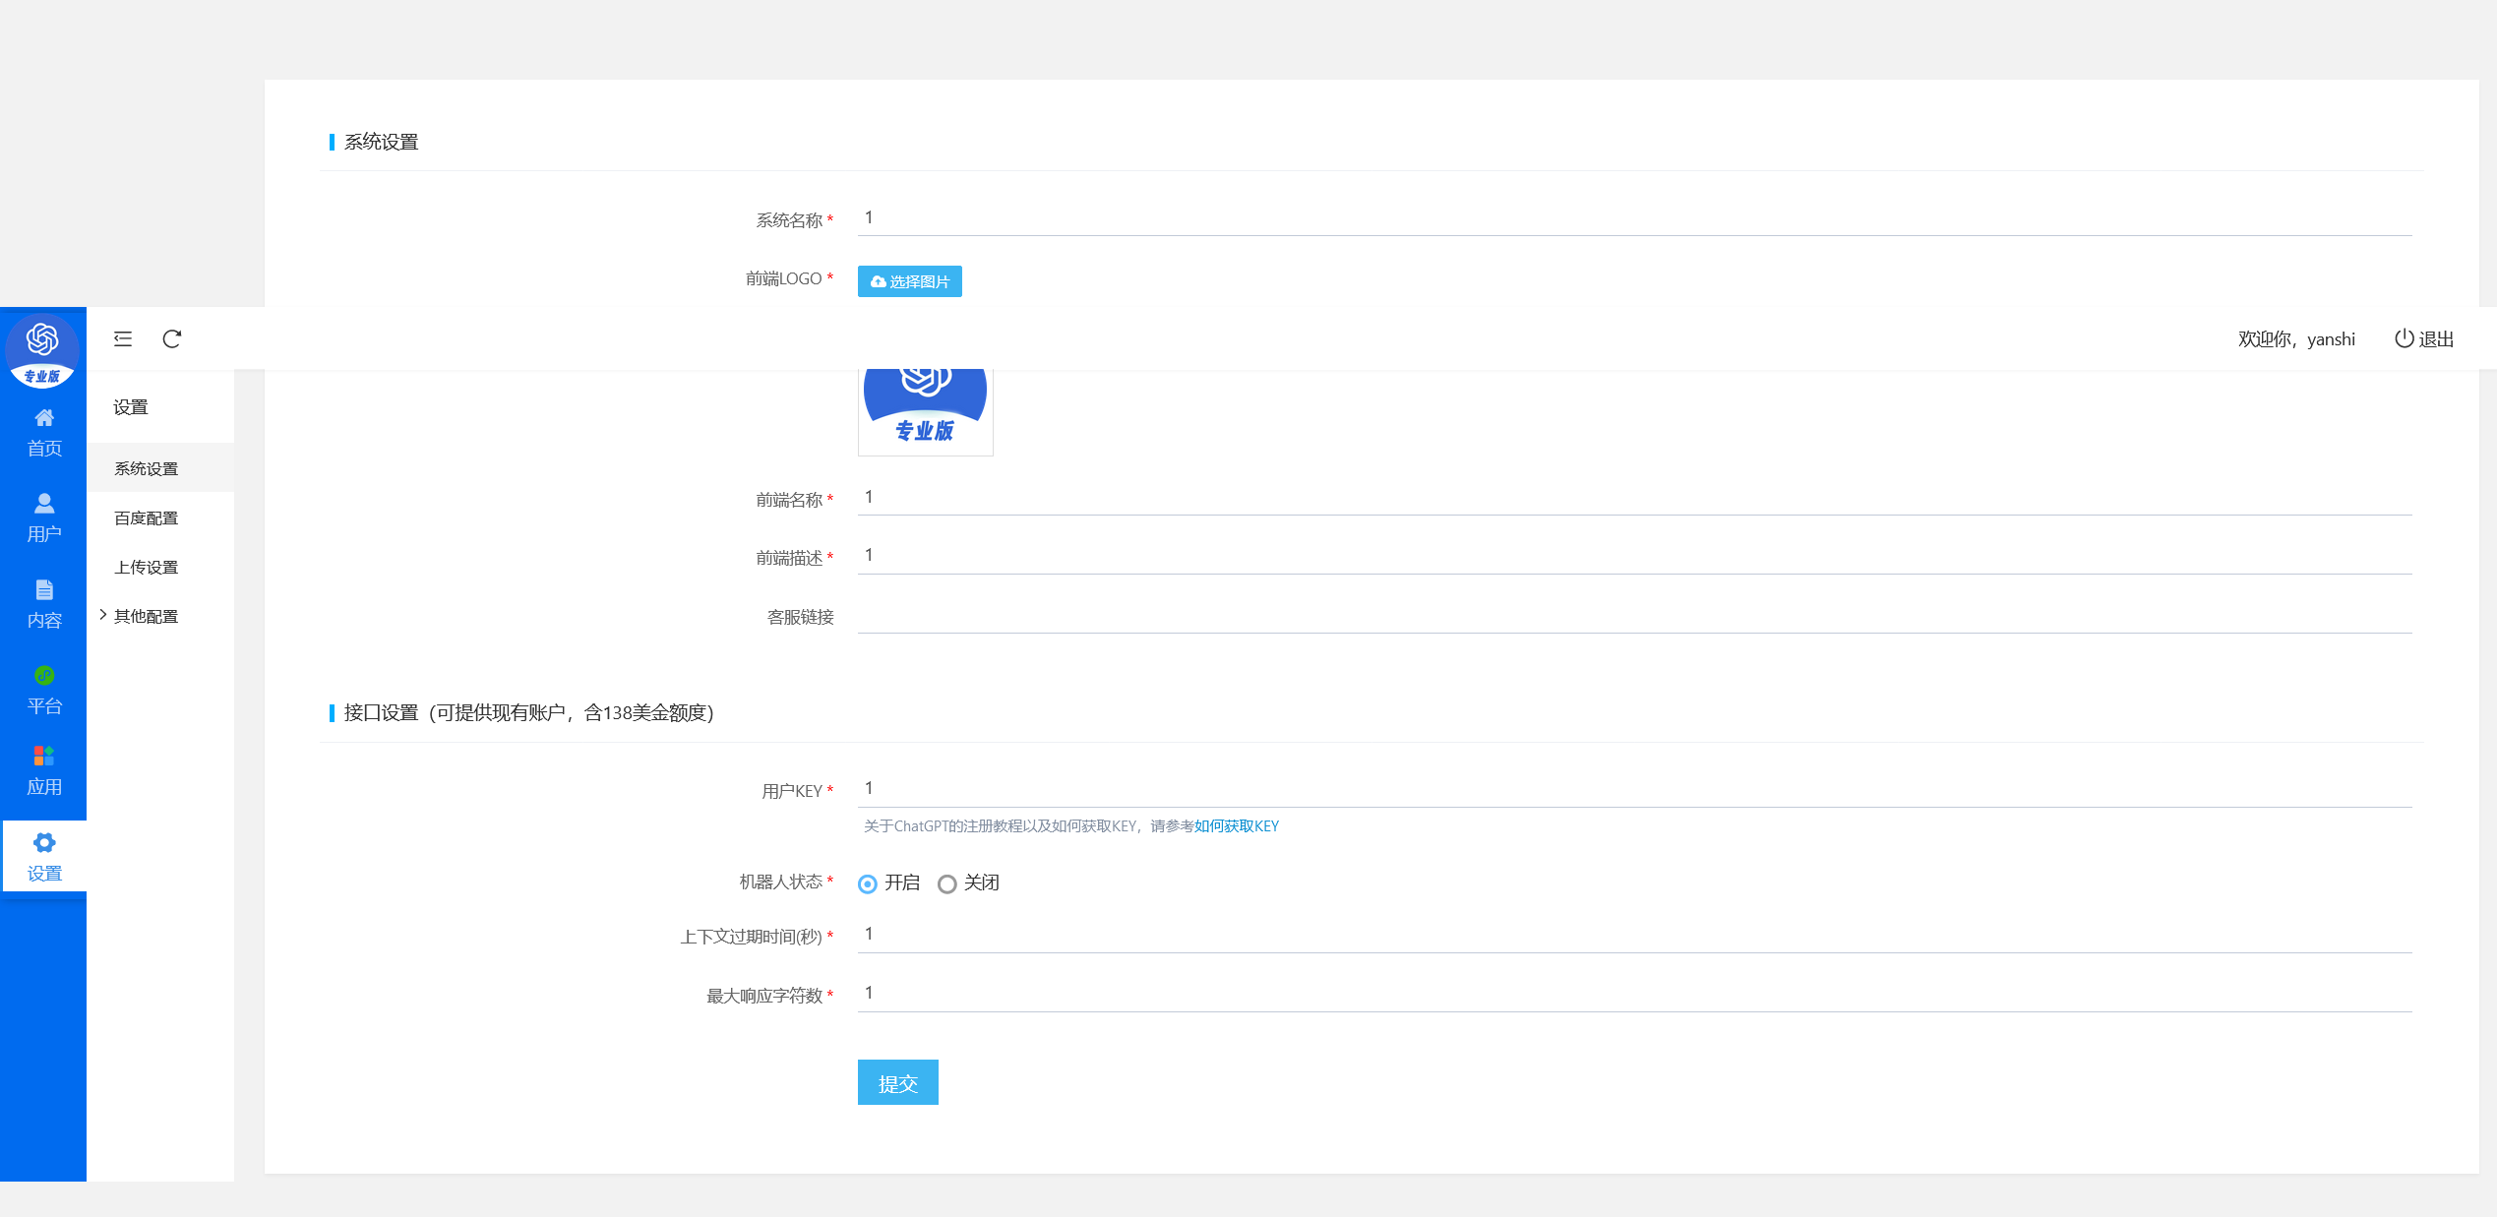Click the 客服链接 input field
Screen dimensions: 2497x1217
[1633, 617]
